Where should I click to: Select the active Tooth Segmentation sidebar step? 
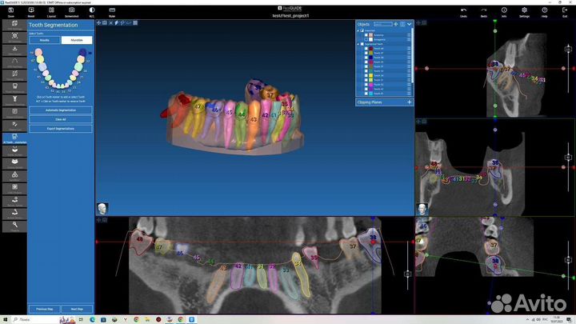pos(14,138)
